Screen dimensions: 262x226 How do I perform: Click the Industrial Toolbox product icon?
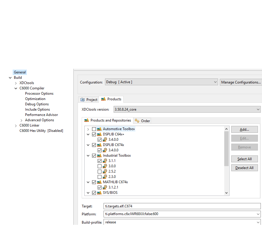[99, 155]
